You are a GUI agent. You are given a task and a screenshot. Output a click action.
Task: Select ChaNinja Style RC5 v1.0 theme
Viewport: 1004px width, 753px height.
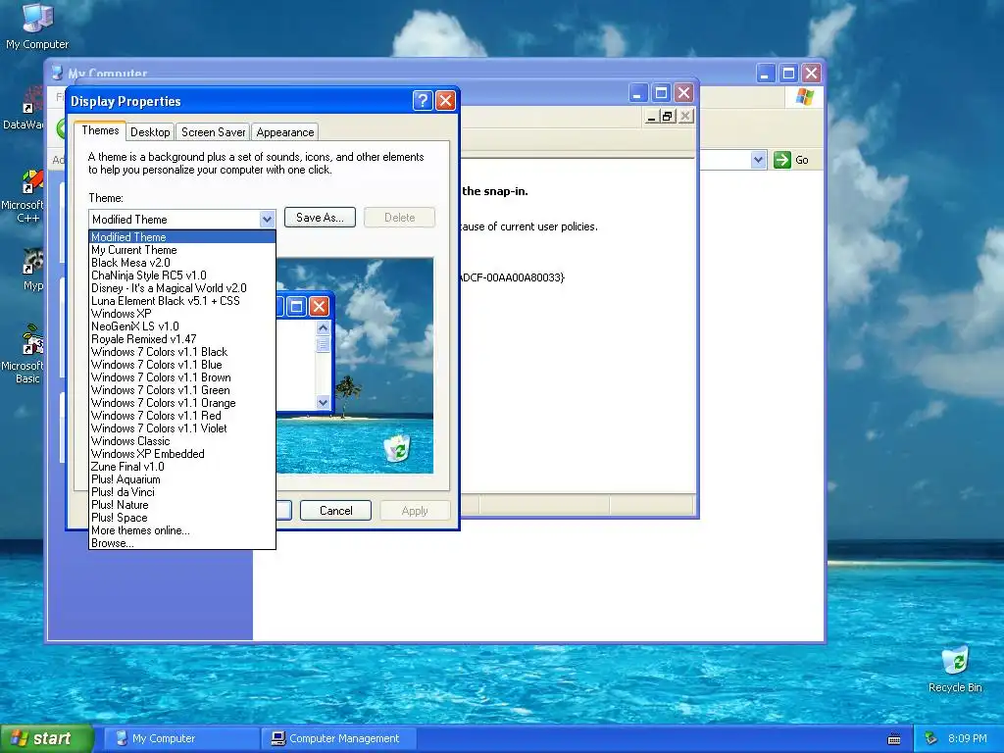tap(181, 276)
